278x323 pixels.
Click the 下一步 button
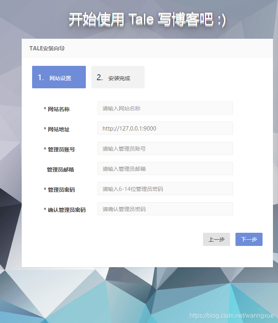click(249, 239)
